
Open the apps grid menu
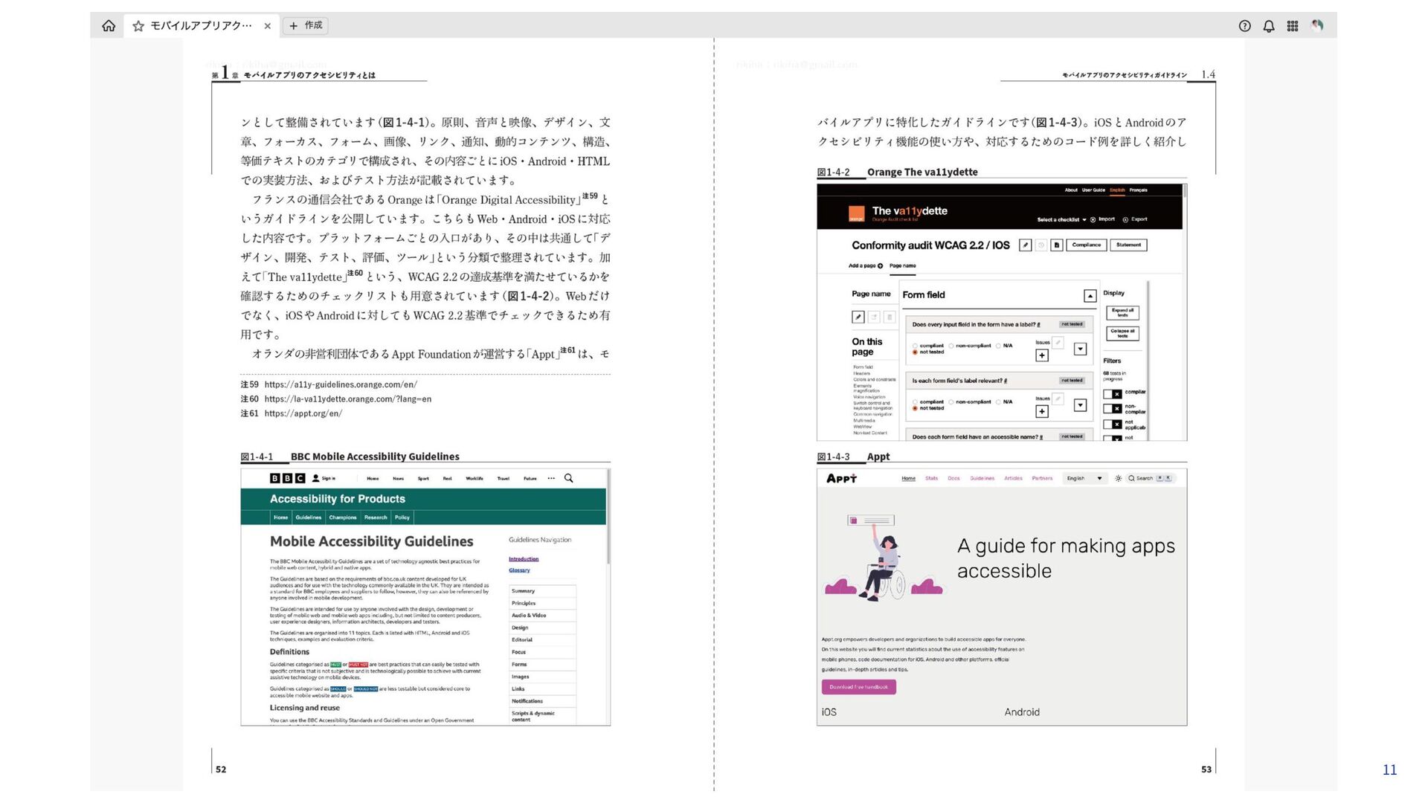(1293, 26)
